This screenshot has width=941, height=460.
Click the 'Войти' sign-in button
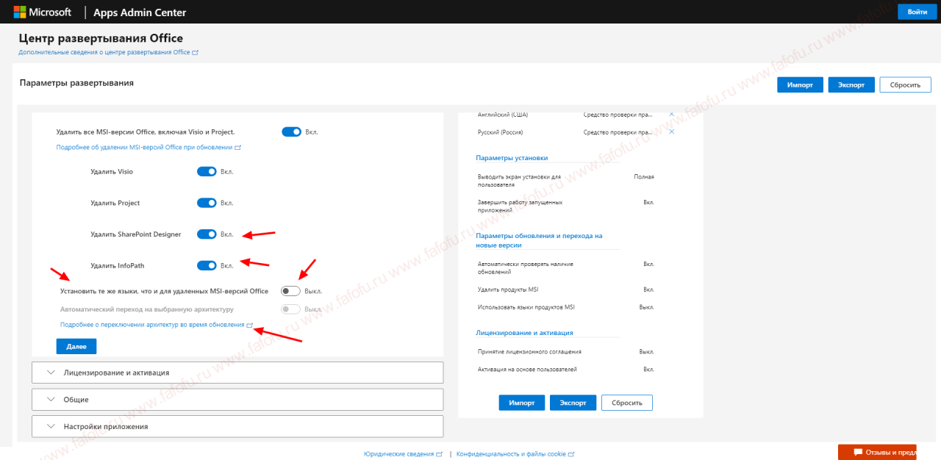(x=917, y=12)
